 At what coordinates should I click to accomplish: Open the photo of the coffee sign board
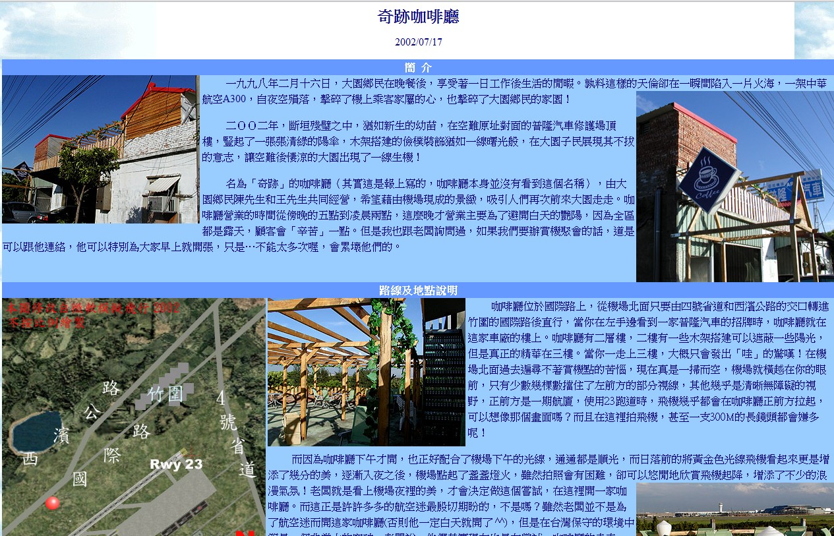734,187
